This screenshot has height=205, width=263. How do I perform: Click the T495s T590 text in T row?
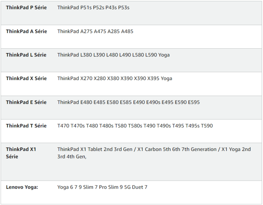pos(199,126)
